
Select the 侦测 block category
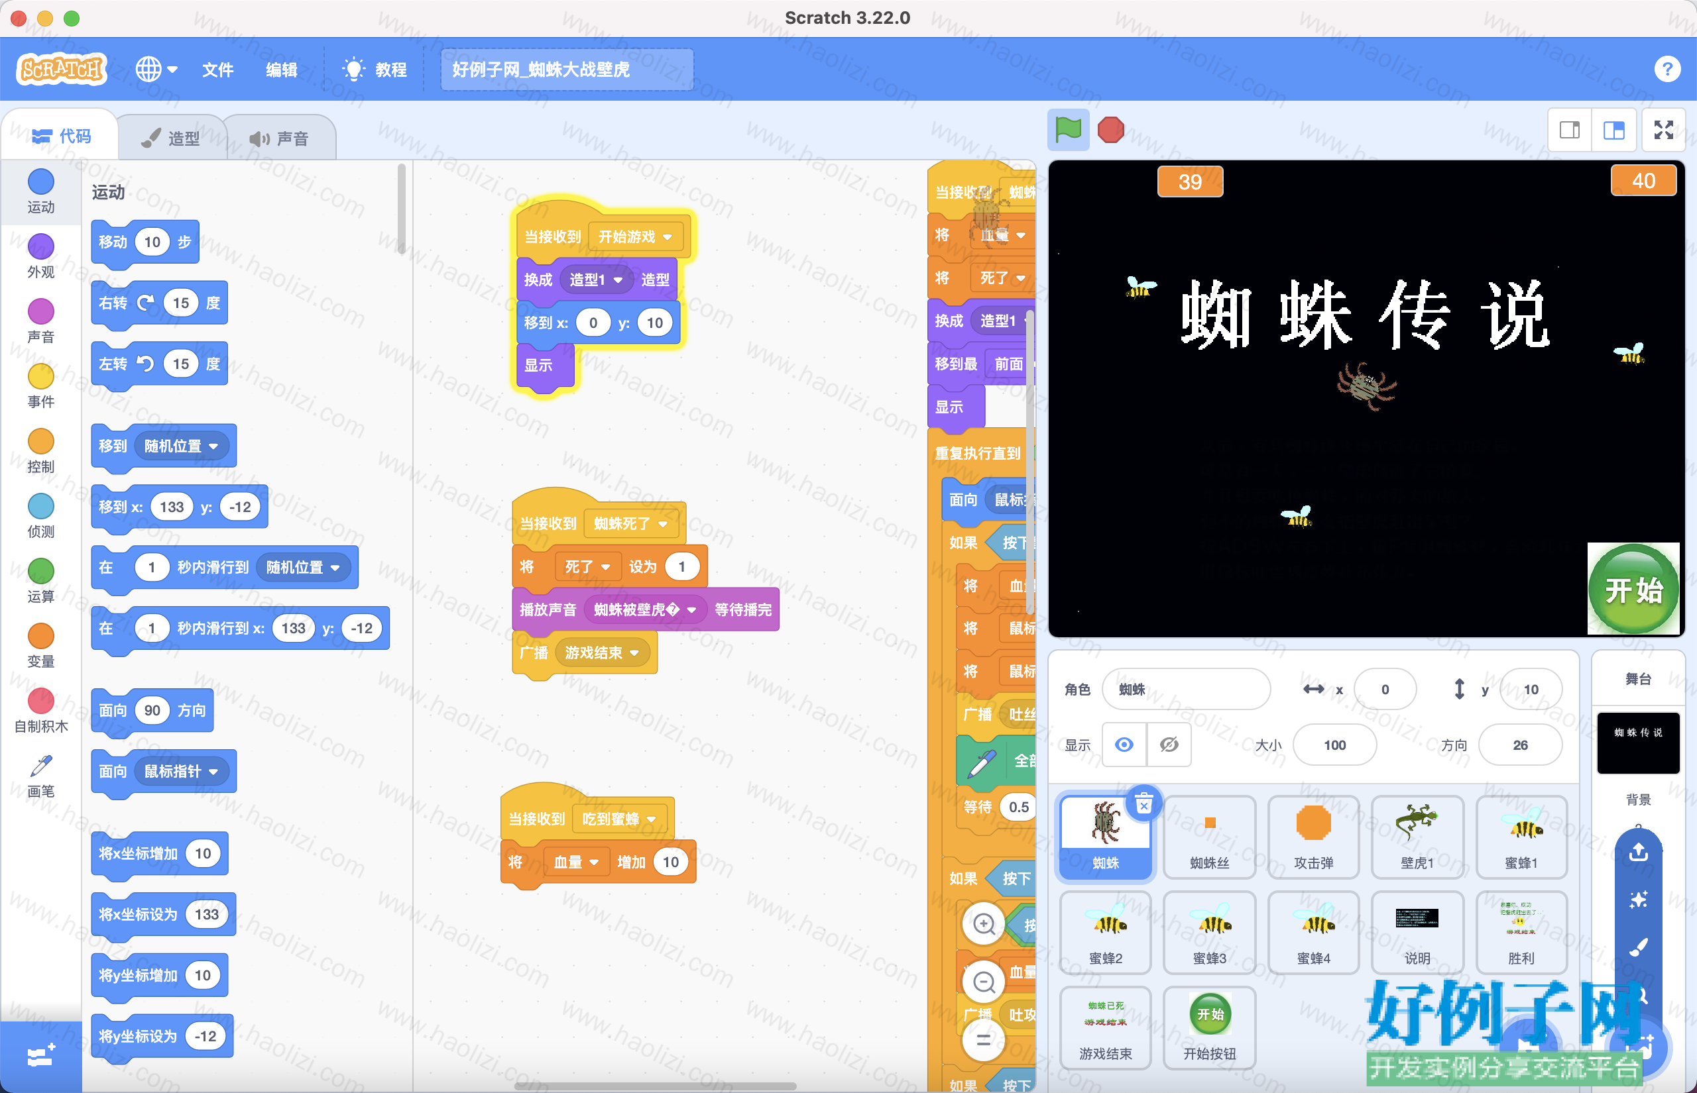pos(40,516)
